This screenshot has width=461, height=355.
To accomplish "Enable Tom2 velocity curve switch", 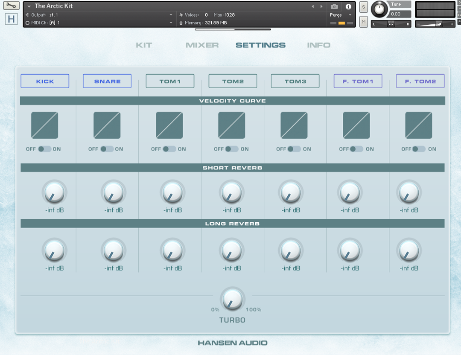I will [x=232, y=149].
